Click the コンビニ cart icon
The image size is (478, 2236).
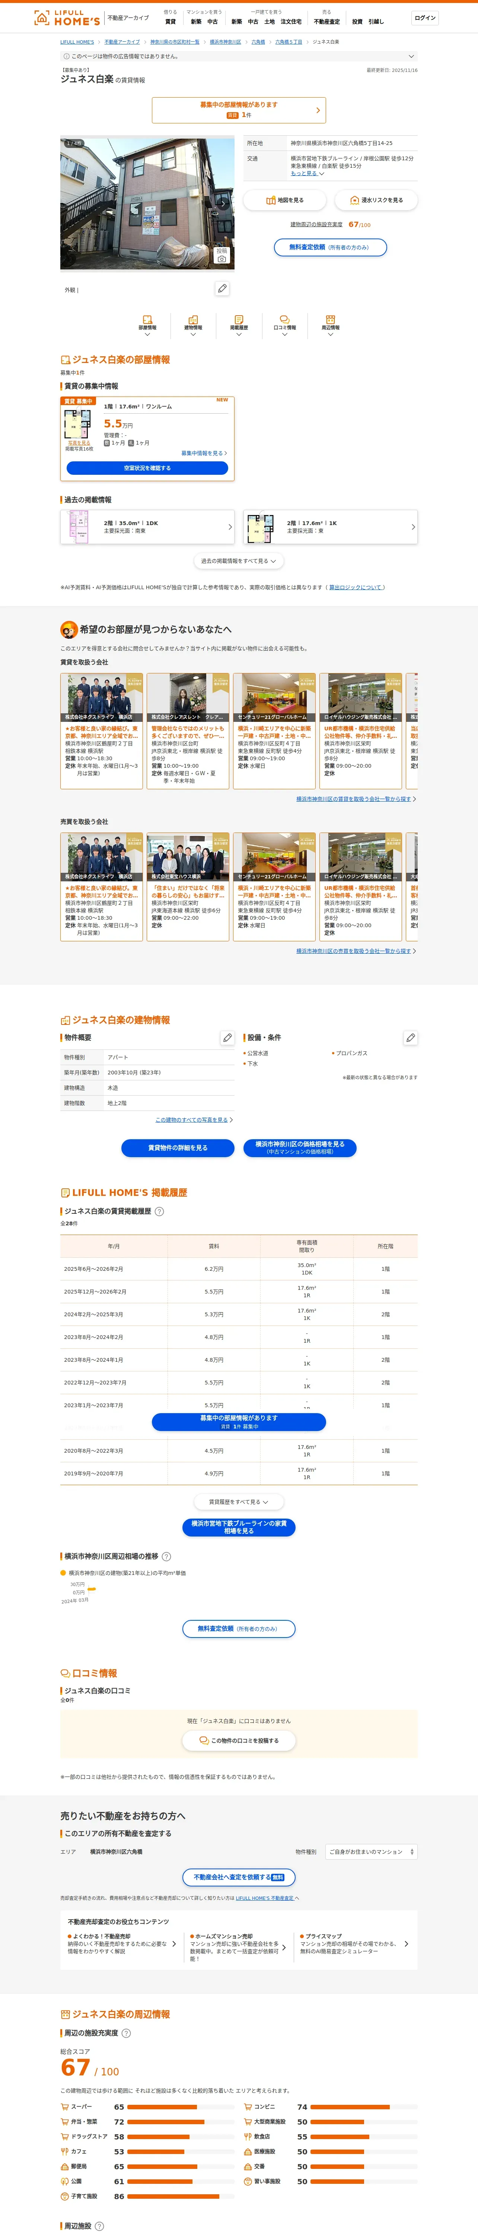click(247, 2107)
